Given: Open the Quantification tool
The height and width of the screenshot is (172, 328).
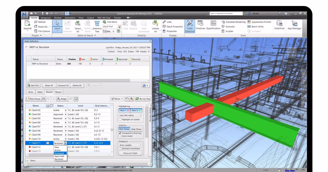Looking at the screenshot, I should [213, 25].
